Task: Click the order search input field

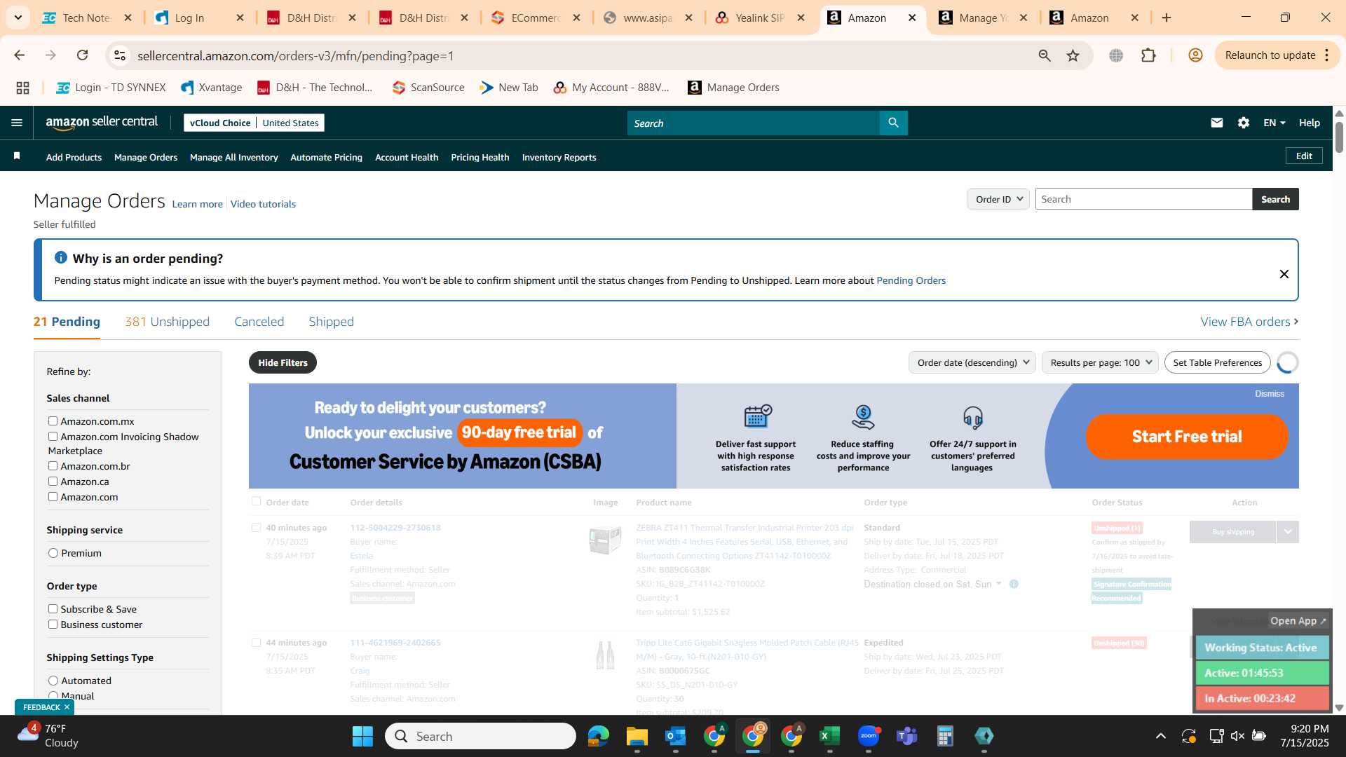Action: tap(1143, 199)
